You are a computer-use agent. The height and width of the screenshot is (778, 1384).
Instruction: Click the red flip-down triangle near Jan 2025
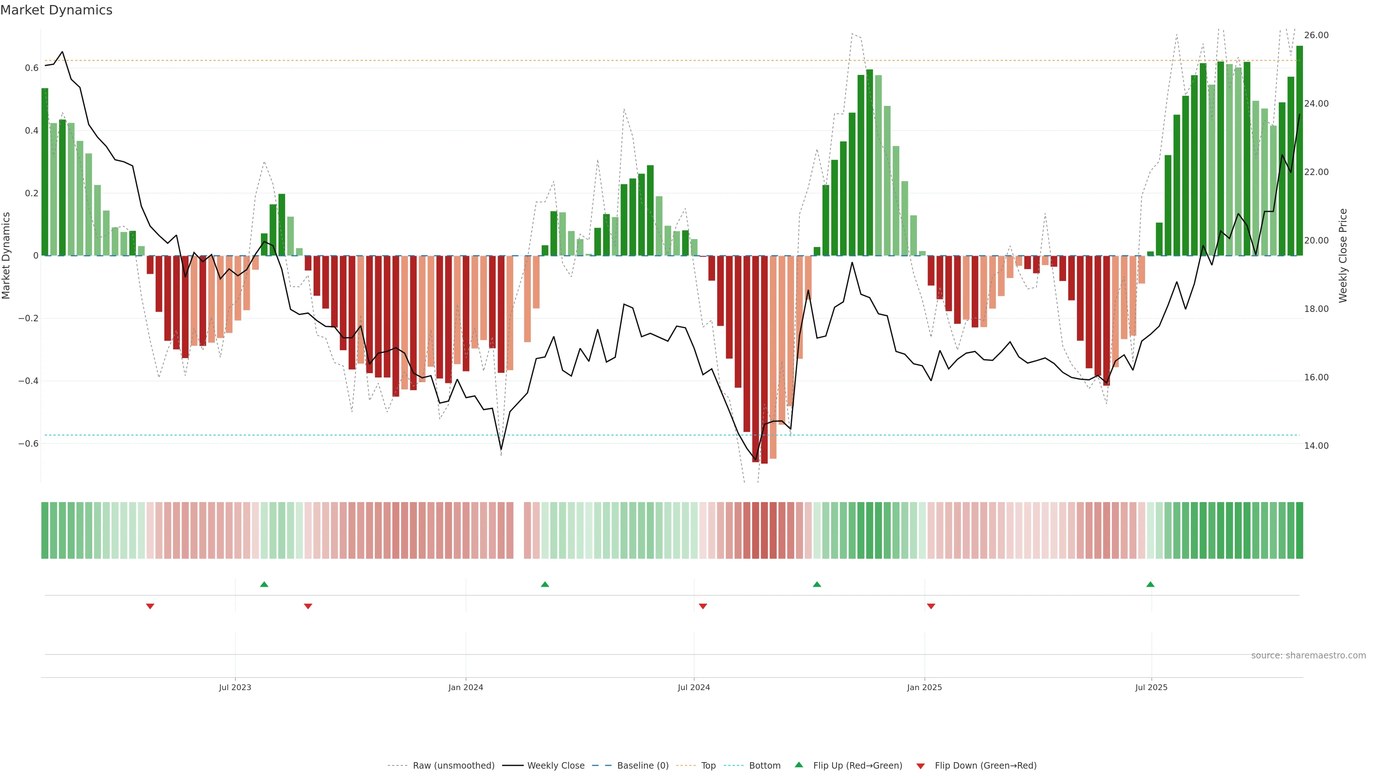tap(931, 606)
